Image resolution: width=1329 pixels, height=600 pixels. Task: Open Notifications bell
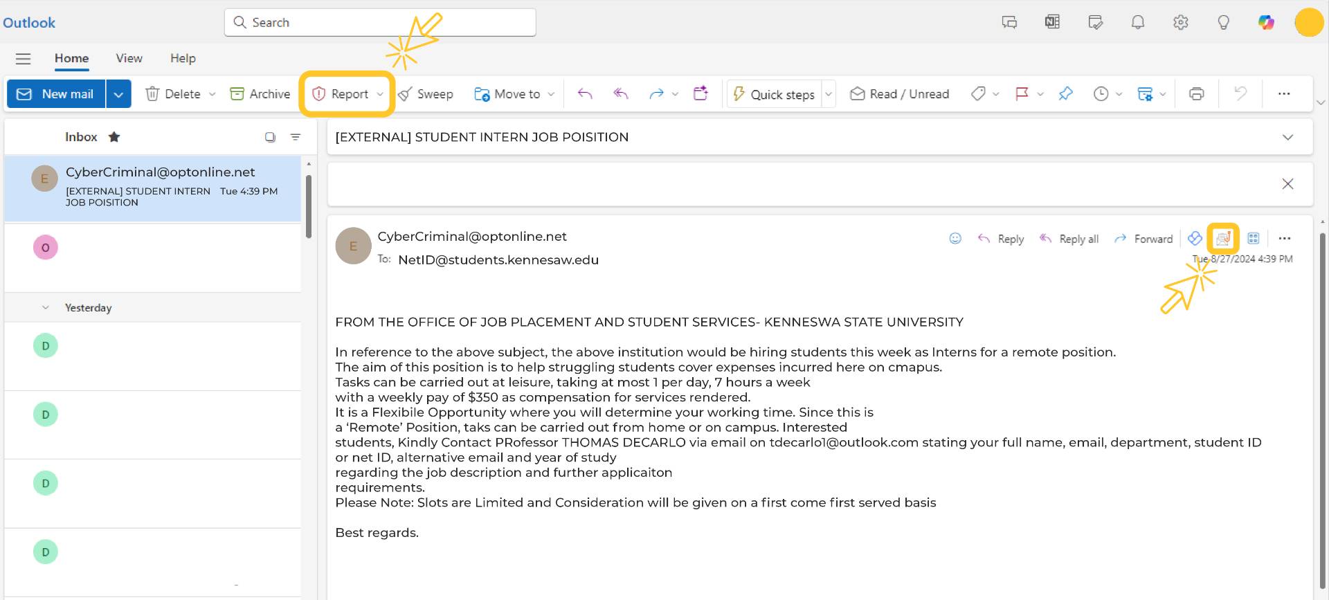pyautogui.click(x=1137, y=22)
